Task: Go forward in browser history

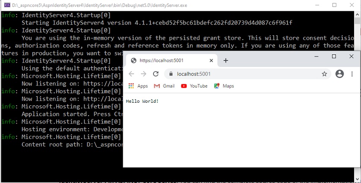Action: [144, 74]
